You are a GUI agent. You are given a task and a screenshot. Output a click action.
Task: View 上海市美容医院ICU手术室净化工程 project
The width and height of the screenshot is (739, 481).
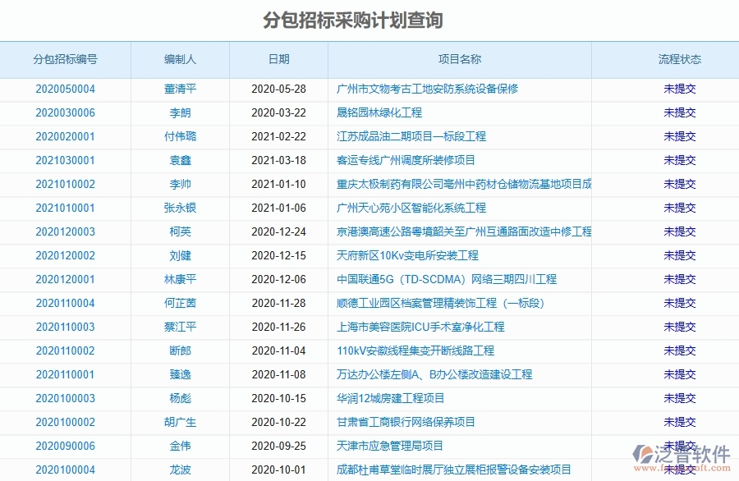tap(422, 327)
